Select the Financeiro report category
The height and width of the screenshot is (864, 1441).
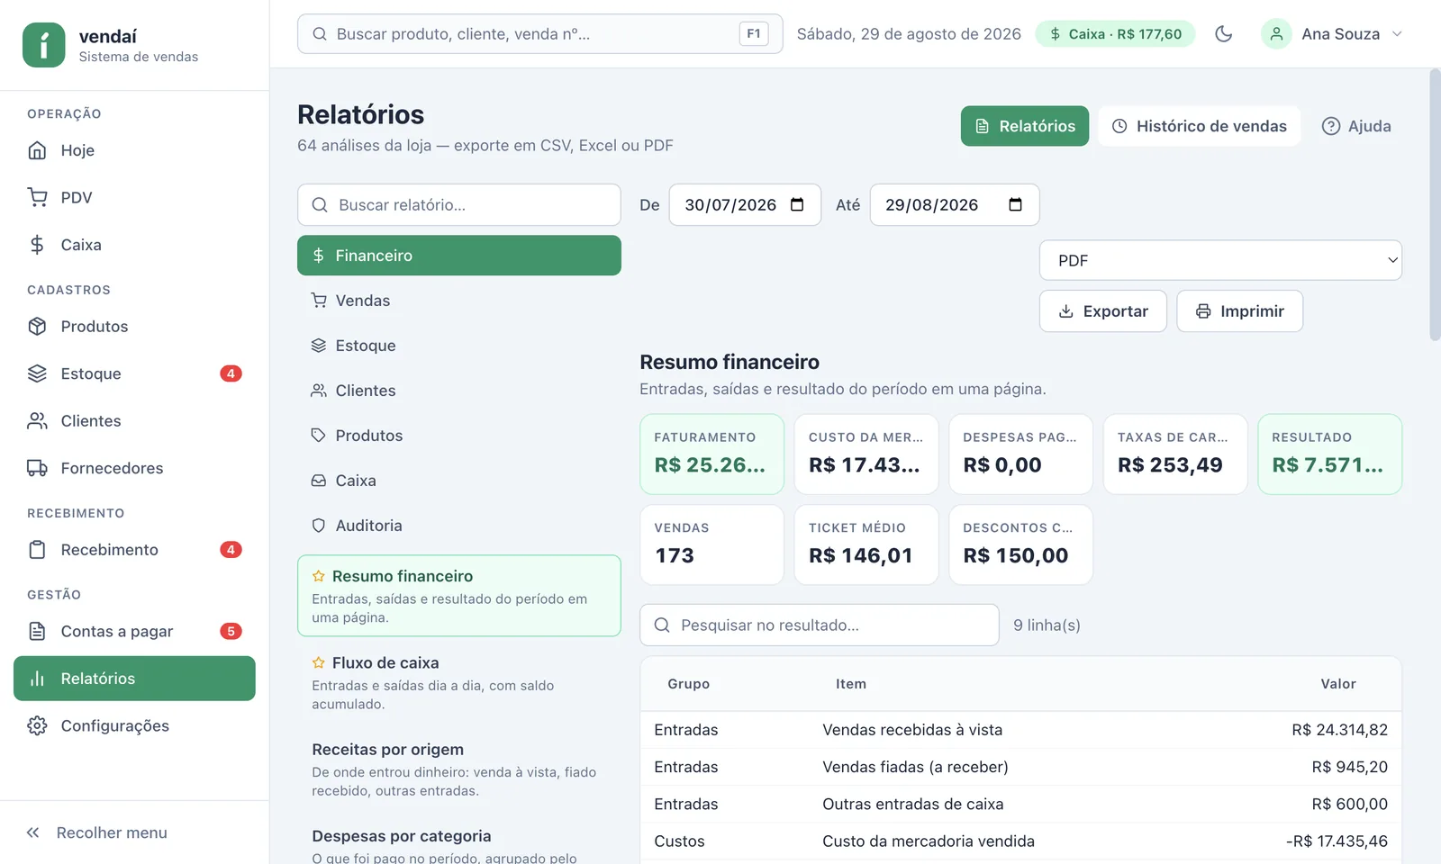(459, 256)
